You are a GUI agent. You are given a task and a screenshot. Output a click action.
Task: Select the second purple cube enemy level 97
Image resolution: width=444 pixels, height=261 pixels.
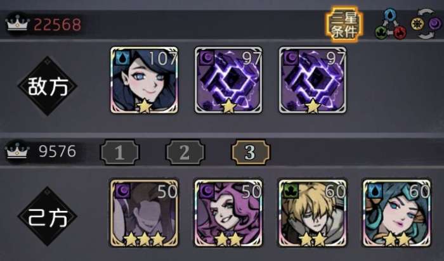click(313, 80)
